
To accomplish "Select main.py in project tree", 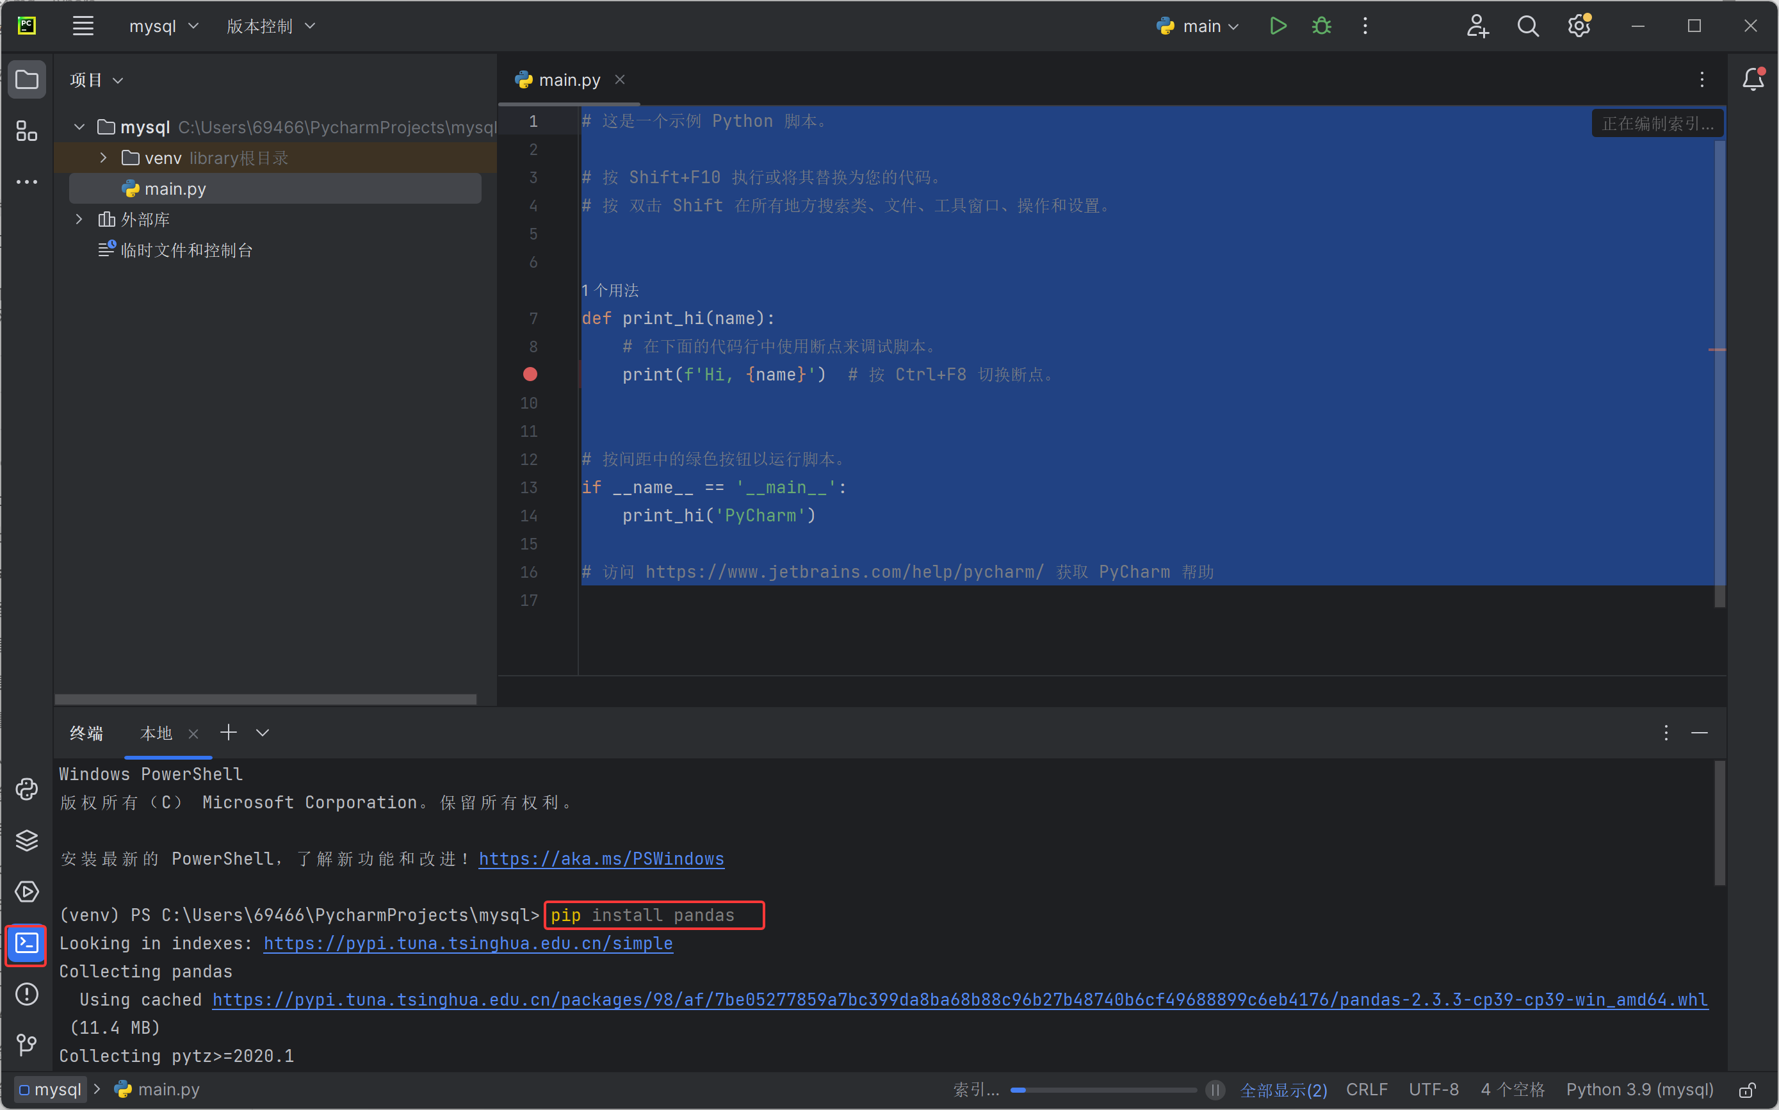I will pyautogui.click(x=275, y=189).
